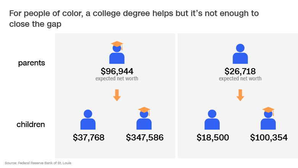298x168 pixels.
Task: Select the $18,500 value
Action: [x=213, y=137]
